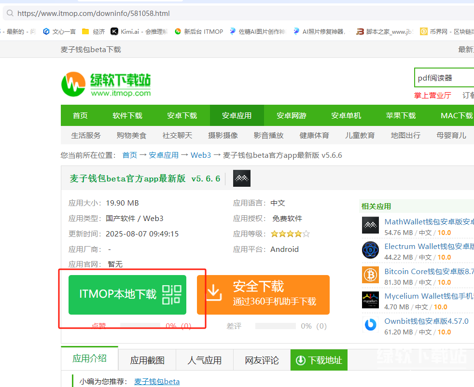Switch to the 应用截图 tab

coord(147,360)
